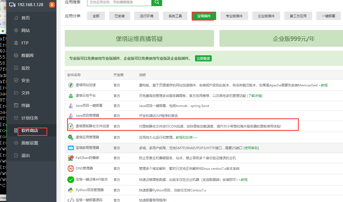Click the folder icon beside 文件
This screenshot has height=202, width=343.
click(16, 93)
